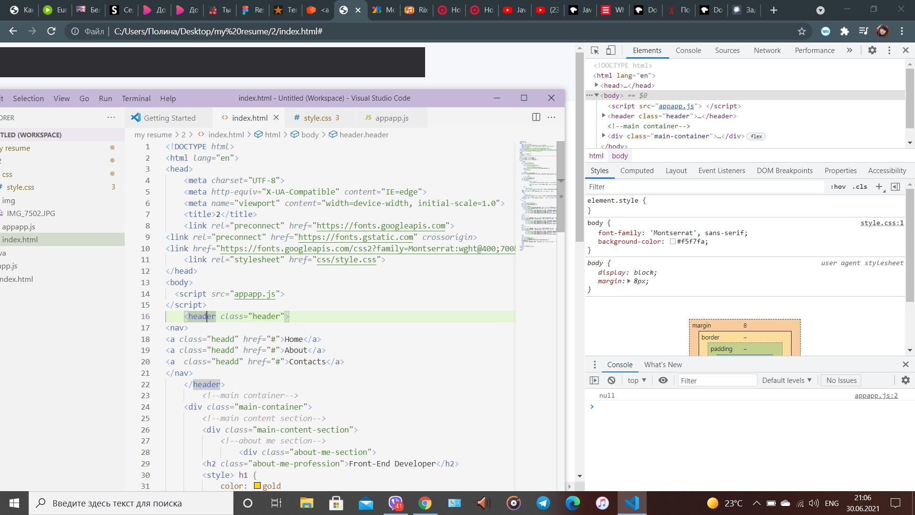Open the style.css:1 source link

[882, 223]
